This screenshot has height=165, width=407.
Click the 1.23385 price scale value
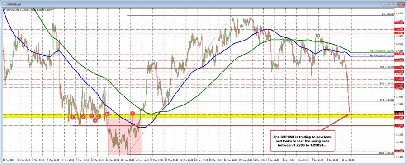(399, 105)
